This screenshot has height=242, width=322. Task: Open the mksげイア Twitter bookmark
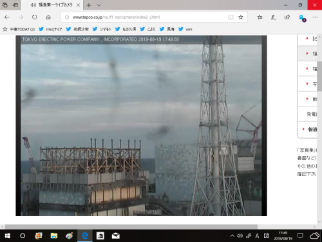point(50,29)
